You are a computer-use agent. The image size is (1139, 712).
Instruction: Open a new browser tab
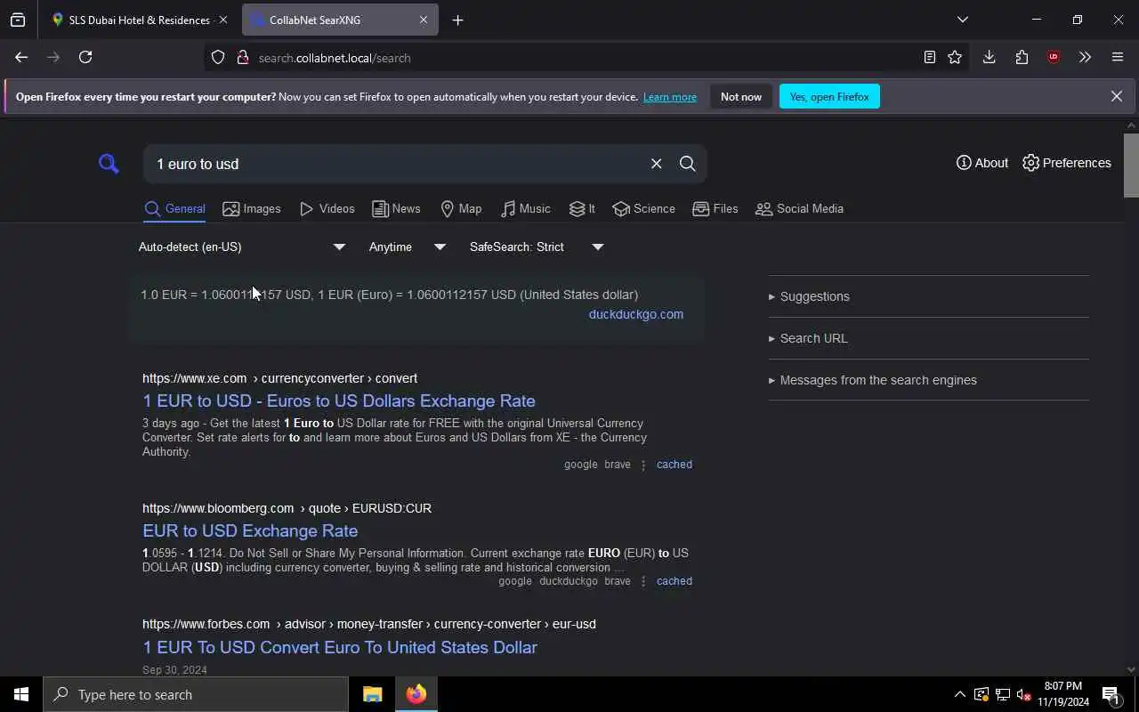(457, 20)
